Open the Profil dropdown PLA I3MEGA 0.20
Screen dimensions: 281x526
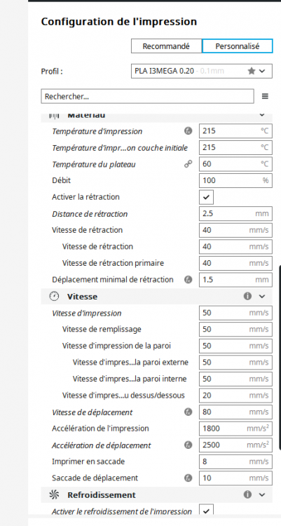click(x=202, y=71)
